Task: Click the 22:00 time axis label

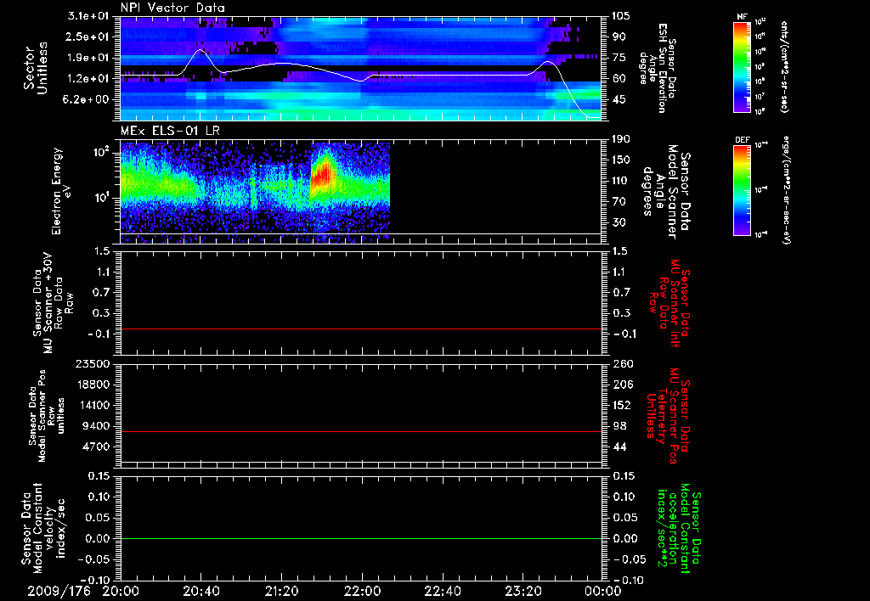Action: (x=362, y=591)
